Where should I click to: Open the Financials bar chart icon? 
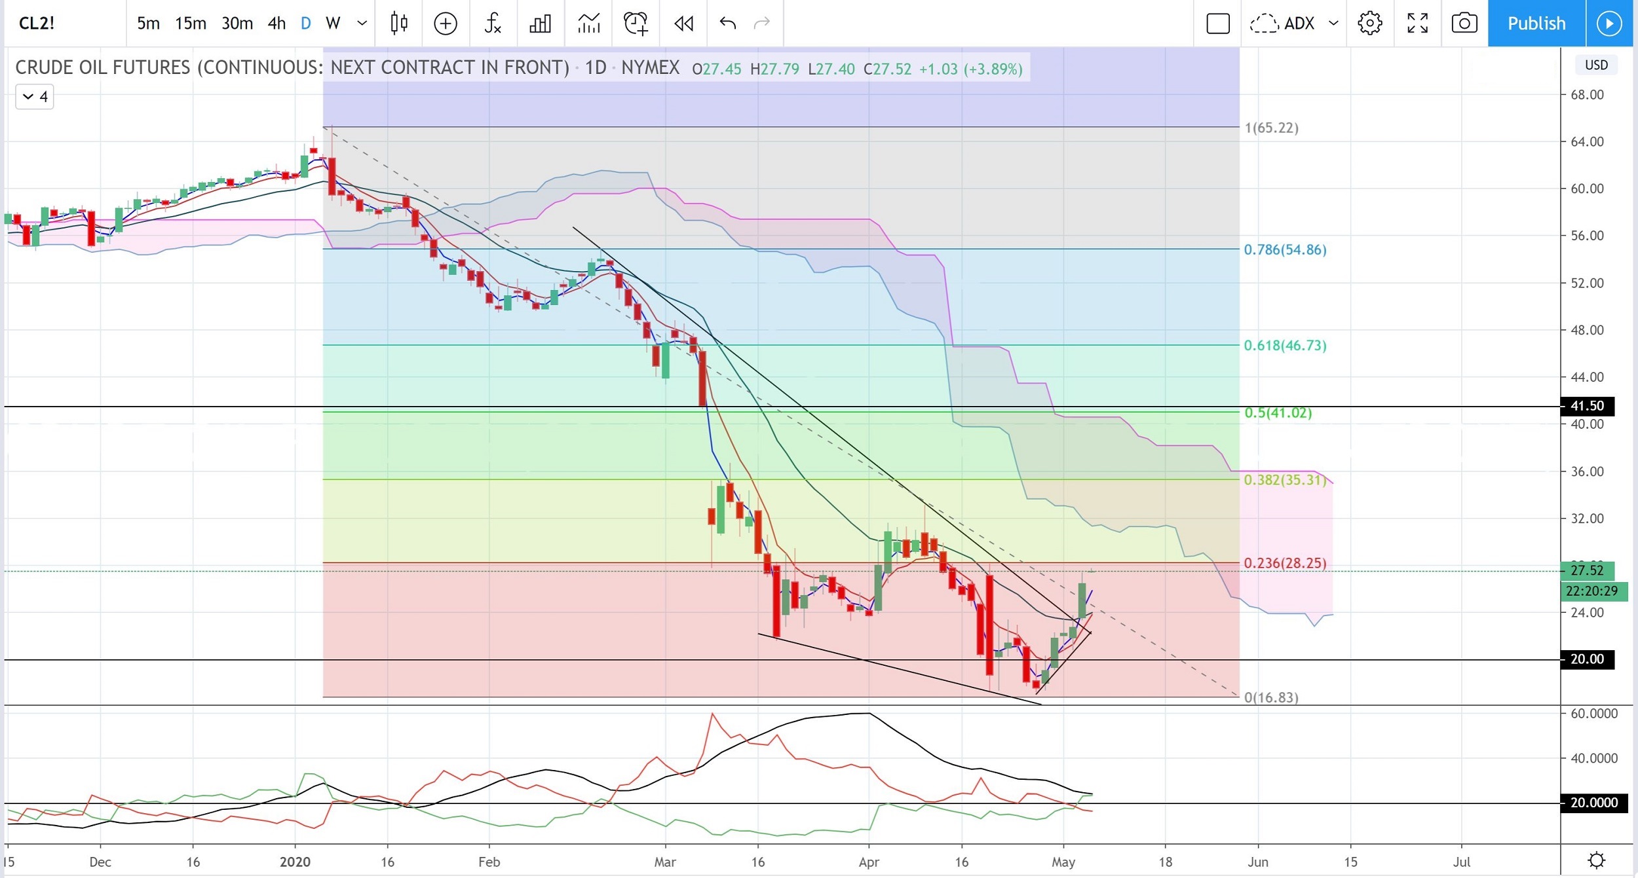[x=540, y=24]
